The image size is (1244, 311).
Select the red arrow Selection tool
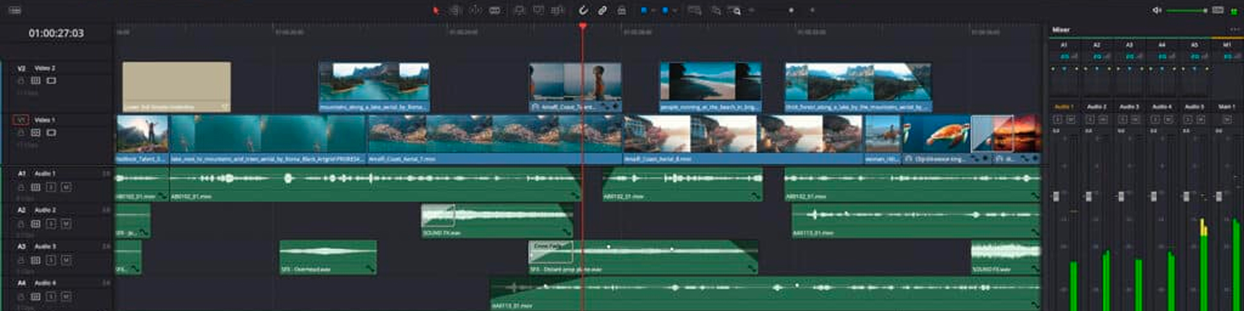tap(436, 11)
